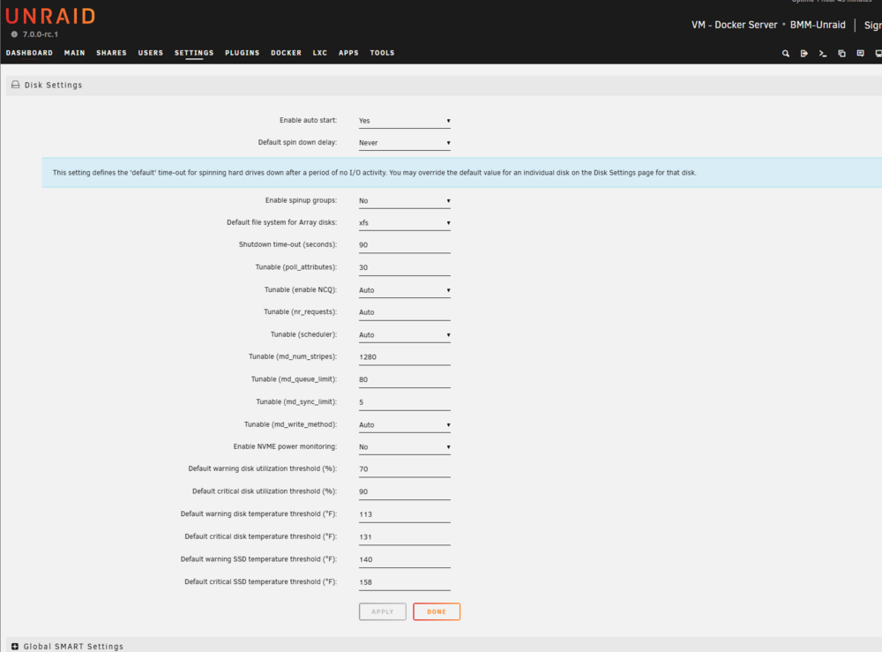The image size is (882, 652).
Task: Click the info icon beside version 7.0.0-rc.1
Action: 15,34
